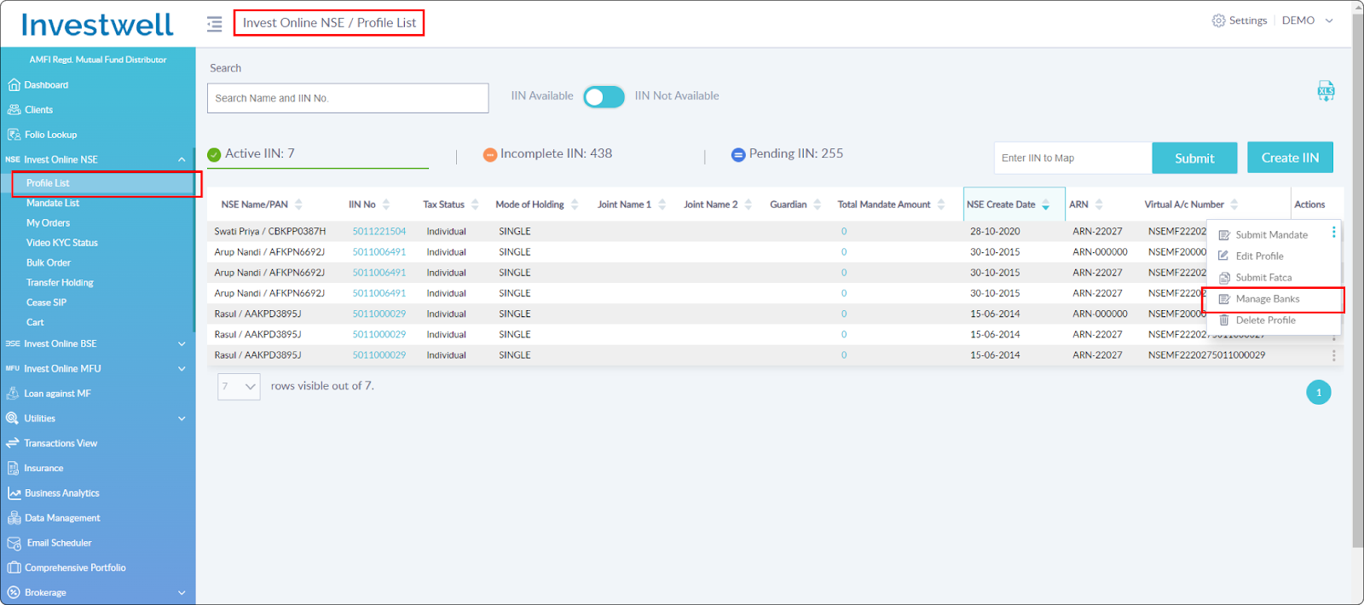Open Mandate List in sidebar
This screenshot has height=605, width=1364.
(52, 203)
